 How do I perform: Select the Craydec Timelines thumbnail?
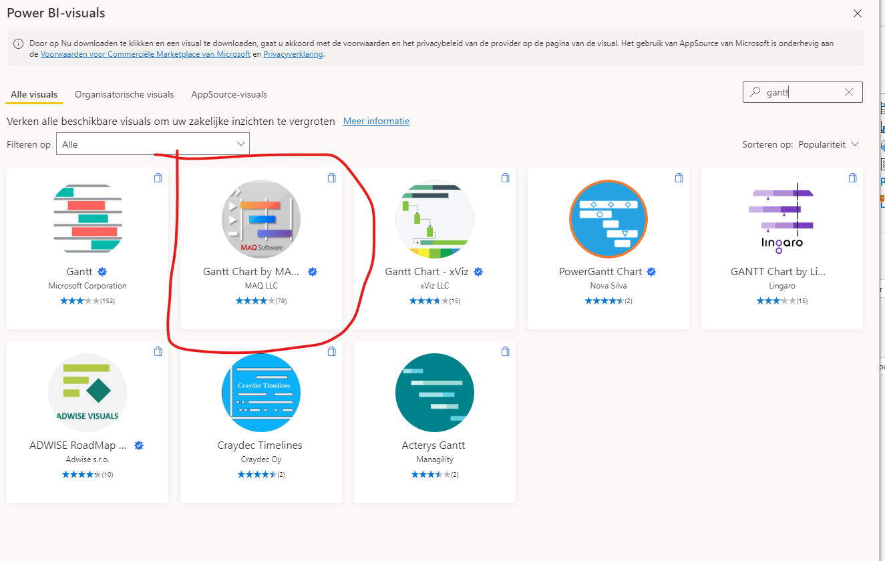pos(261,393)
